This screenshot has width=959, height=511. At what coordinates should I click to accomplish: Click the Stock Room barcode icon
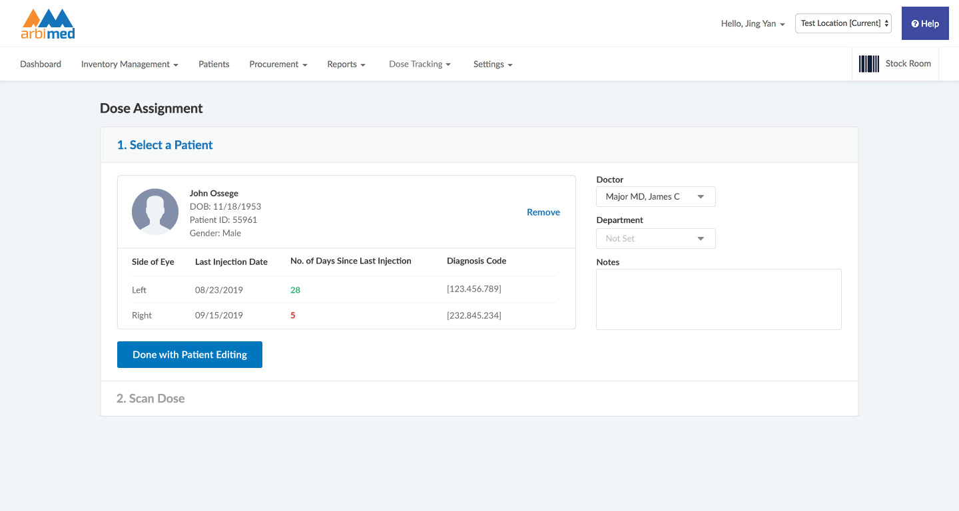[868, 64]
